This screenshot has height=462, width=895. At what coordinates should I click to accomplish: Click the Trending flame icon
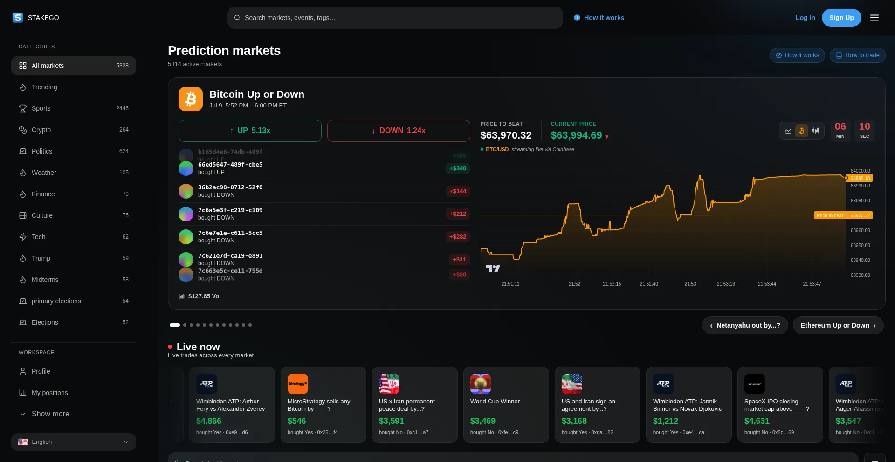(23, 87)
